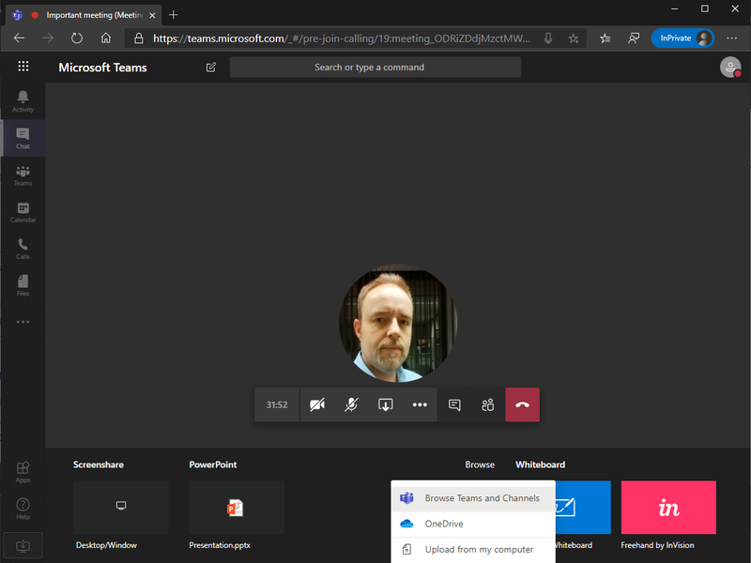The image size is (751, 563).
Task: Choose Browse Teams and Channels
Action: (x=473, y=498)
